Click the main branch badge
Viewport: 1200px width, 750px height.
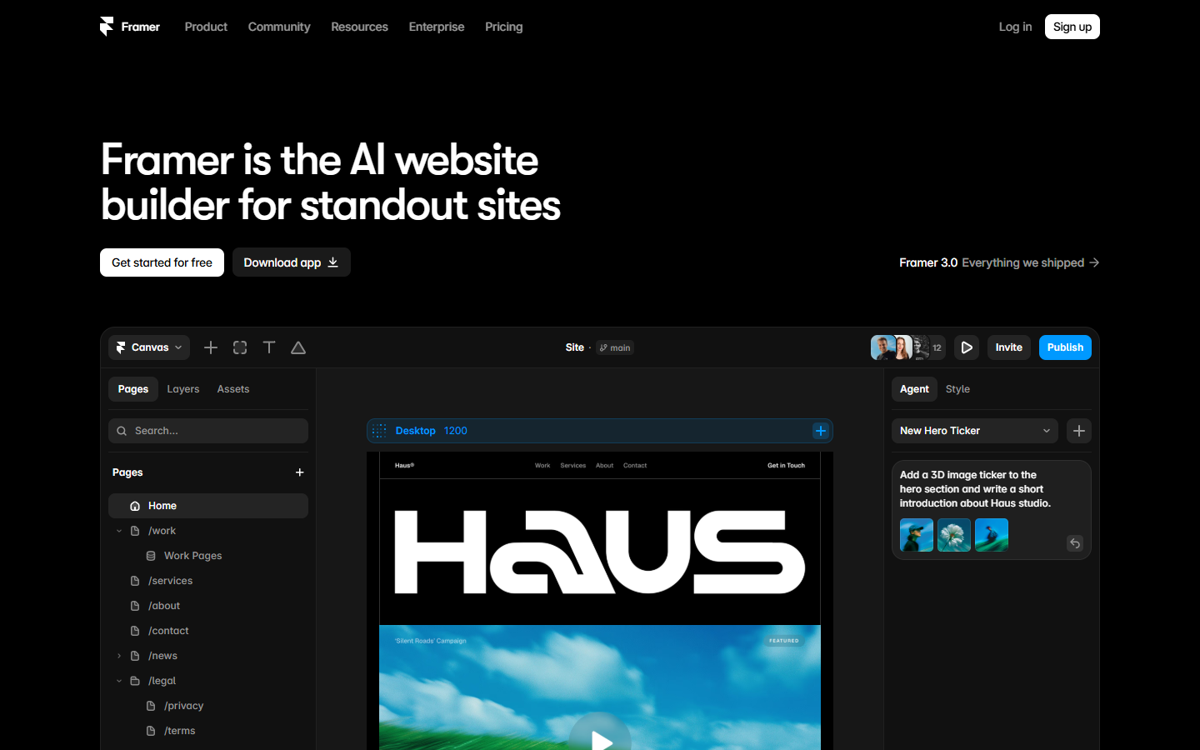pyautogui.click(x=615, y=347)
